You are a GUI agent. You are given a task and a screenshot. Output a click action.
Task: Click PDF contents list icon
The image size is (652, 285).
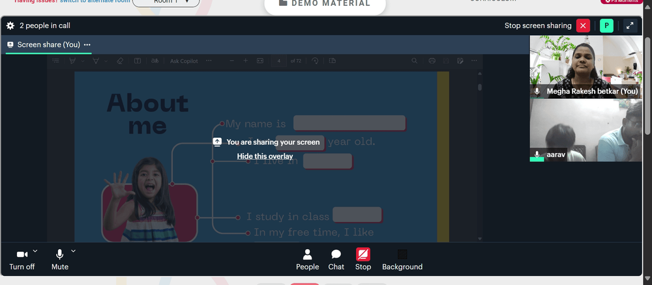point(55,61)
